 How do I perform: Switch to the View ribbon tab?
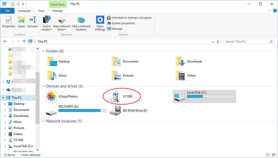pyautogui.click(x=41, y=11)
